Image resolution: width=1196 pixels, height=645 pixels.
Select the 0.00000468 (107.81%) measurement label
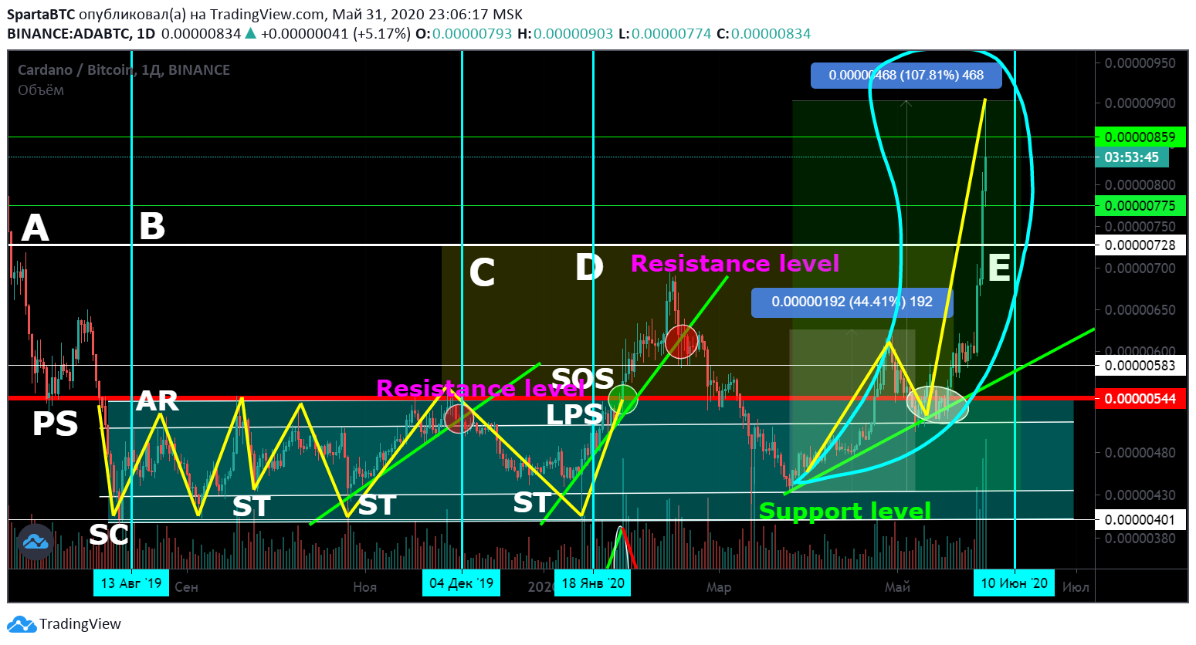pos(906,76)
